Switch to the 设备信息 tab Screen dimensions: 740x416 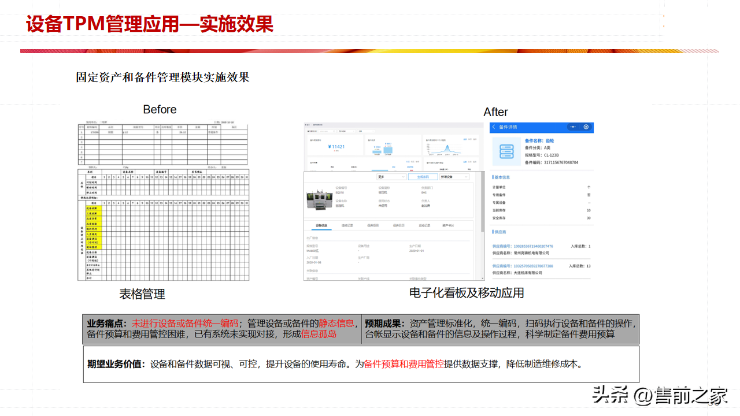pyautogui.click(x=321, y=225)
